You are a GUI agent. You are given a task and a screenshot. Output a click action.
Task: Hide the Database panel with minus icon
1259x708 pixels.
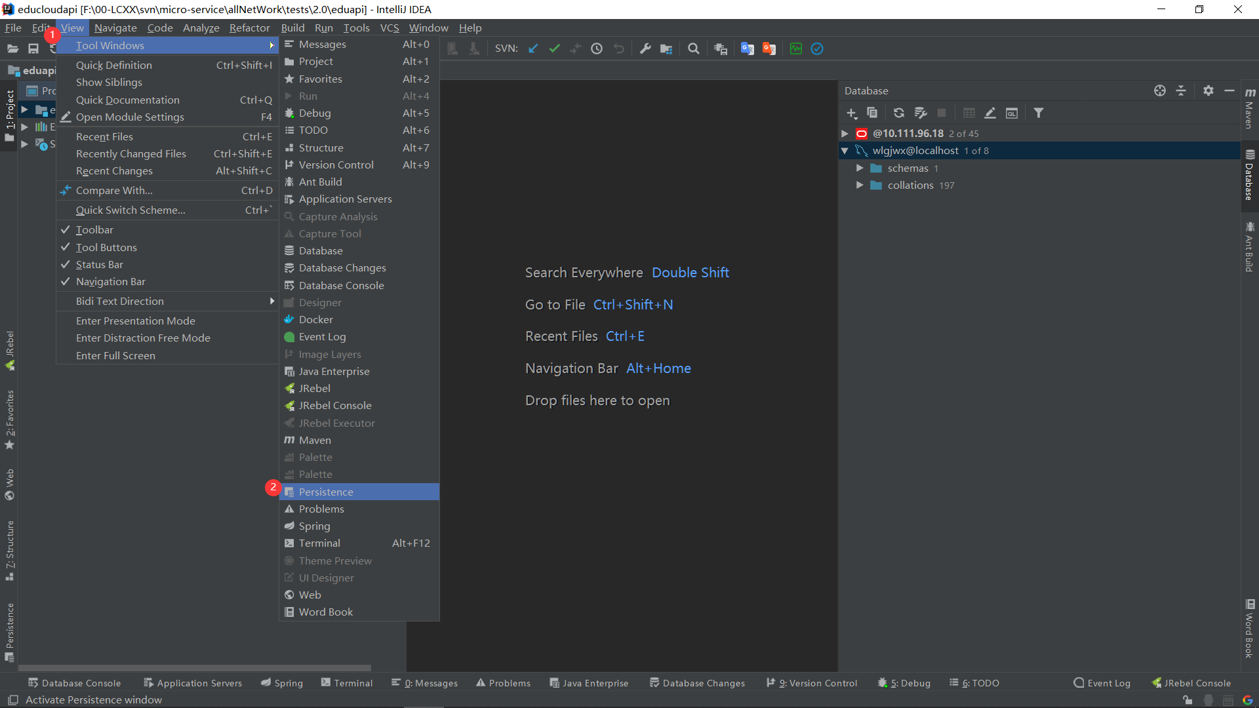click(x=1229, y=90)
